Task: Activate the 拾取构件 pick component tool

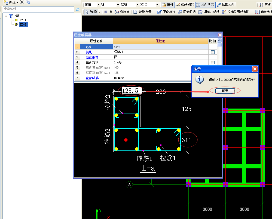Action: coord(226,5)
